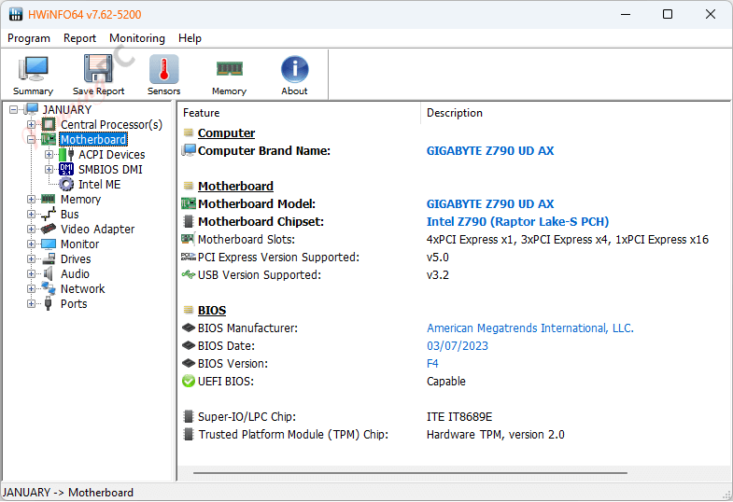The height and width of the screenshot is (502, 733).
Task: Click the PCI Express Version Supported icon
Action: [189, 257]
